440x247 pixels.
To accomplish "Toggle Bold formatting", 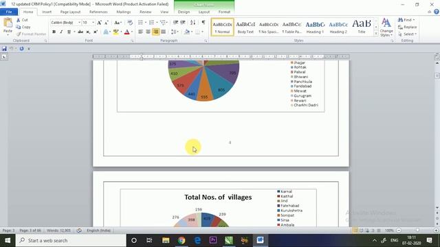I will (54, 32).
